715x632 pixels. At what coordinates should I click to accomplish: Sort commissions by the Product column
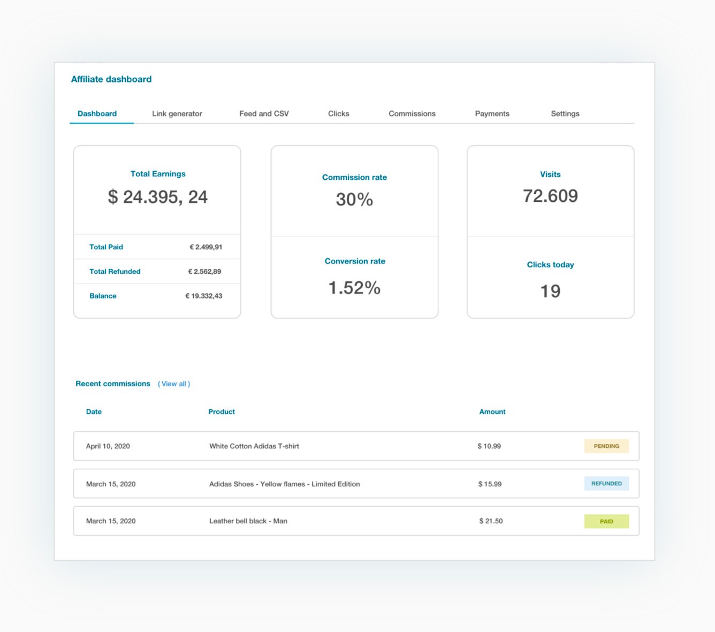click(221, 411)
